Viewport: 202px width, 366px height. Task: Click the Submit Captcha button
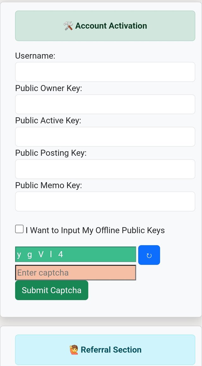pyautogui.click(x=52, y=290)
